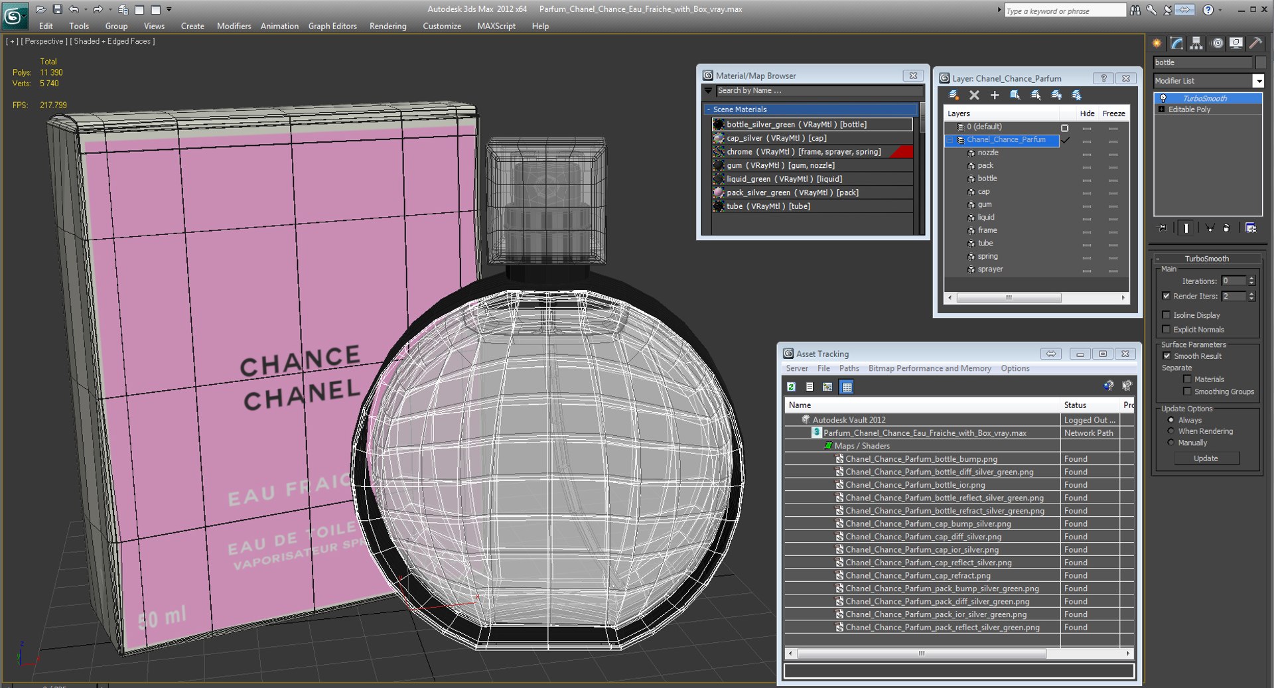Collapse the Chanel_Chance_Parfum layer tree

point(950,140)
